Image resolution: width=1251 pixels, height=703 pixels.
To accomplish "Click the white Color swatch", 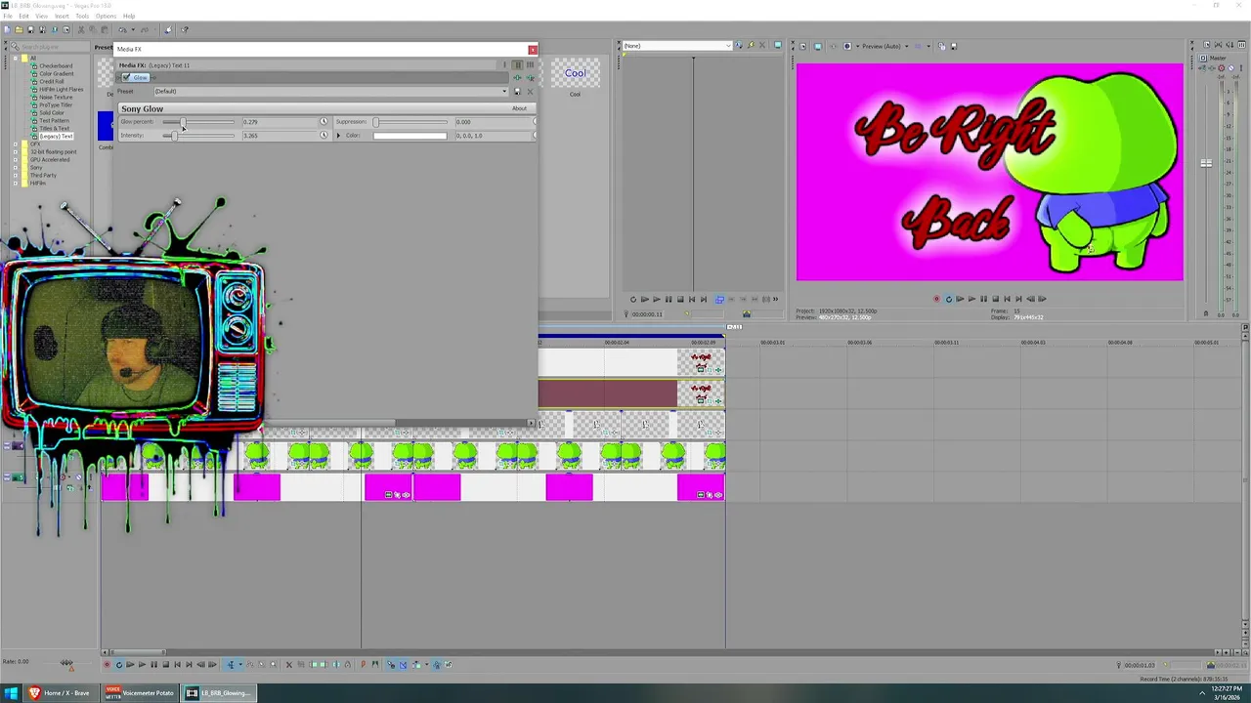I will coord(410,136).
